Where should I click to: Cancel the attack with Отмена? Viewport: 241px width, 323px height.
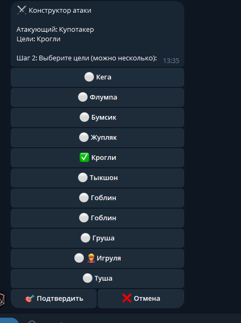coord(141,299)
